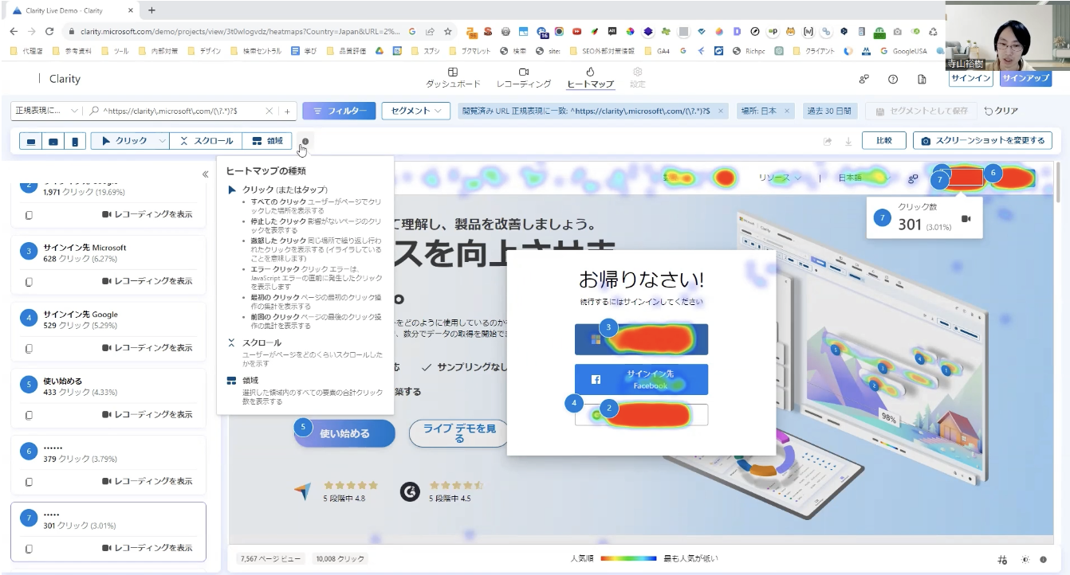Click the team sharing icon in Clarity header
Screen dimensions: 1070x575
(x=863, y=79)
